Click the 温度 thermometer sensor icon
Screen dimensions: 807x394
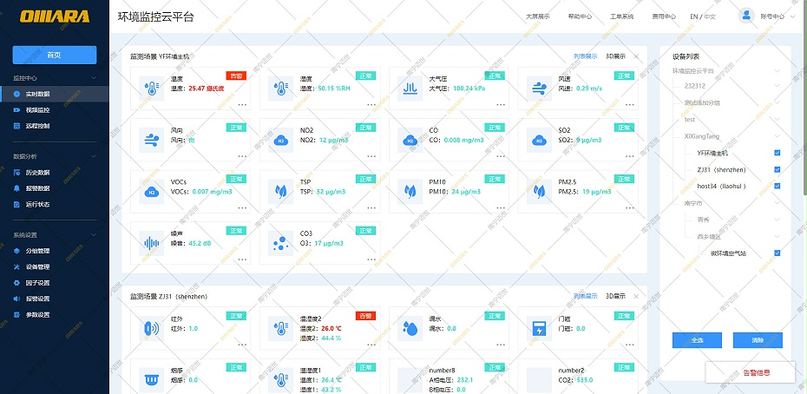(151, 88)
